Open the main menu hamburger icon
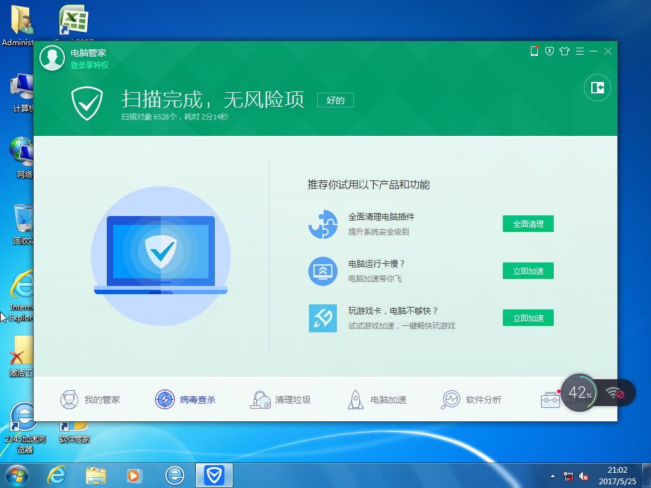This screenshot has width=651, height=488. click(x=580, y=51)
